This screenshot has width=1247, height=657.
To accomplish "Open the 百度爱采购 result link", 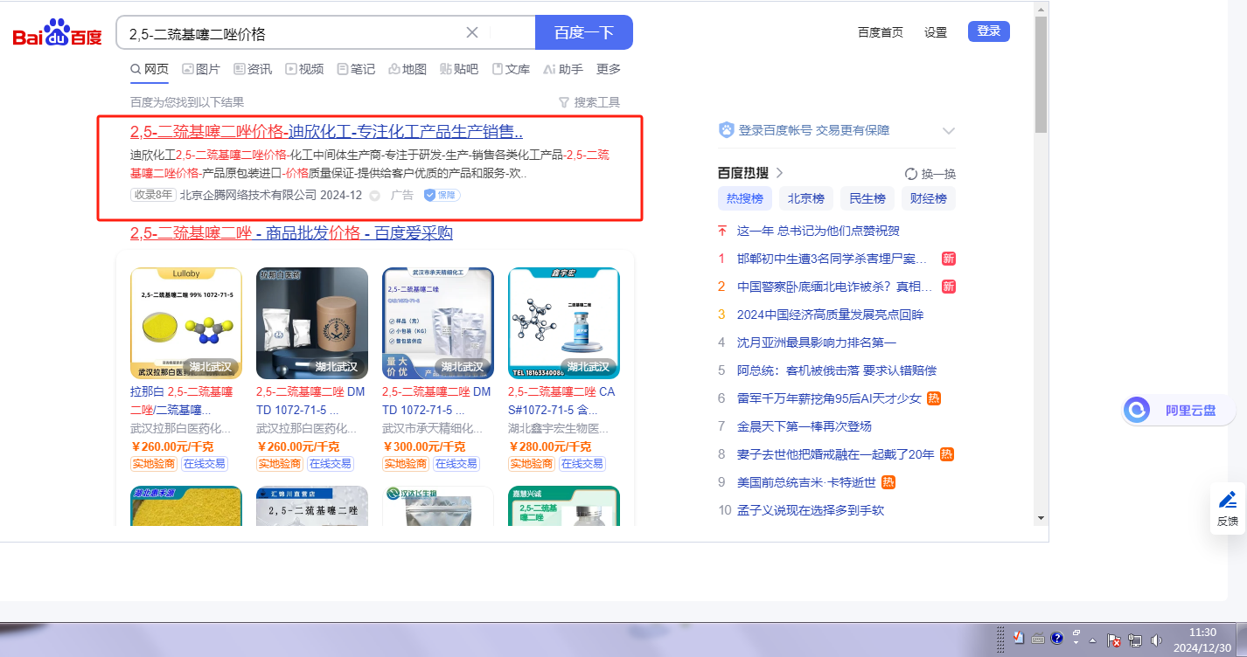I will (x=291, y=233).
